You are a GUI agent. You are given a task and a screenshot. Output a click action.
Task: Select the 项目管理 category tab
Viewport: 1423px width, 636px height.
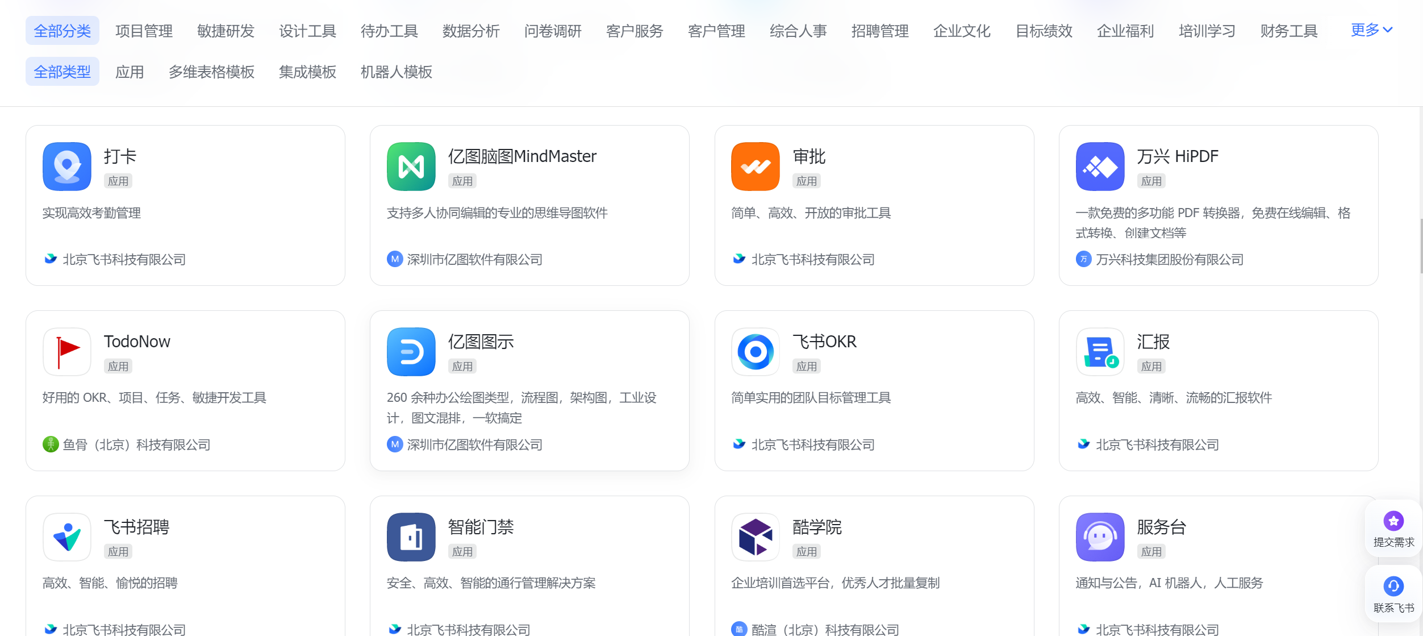[x=144, y=31]
